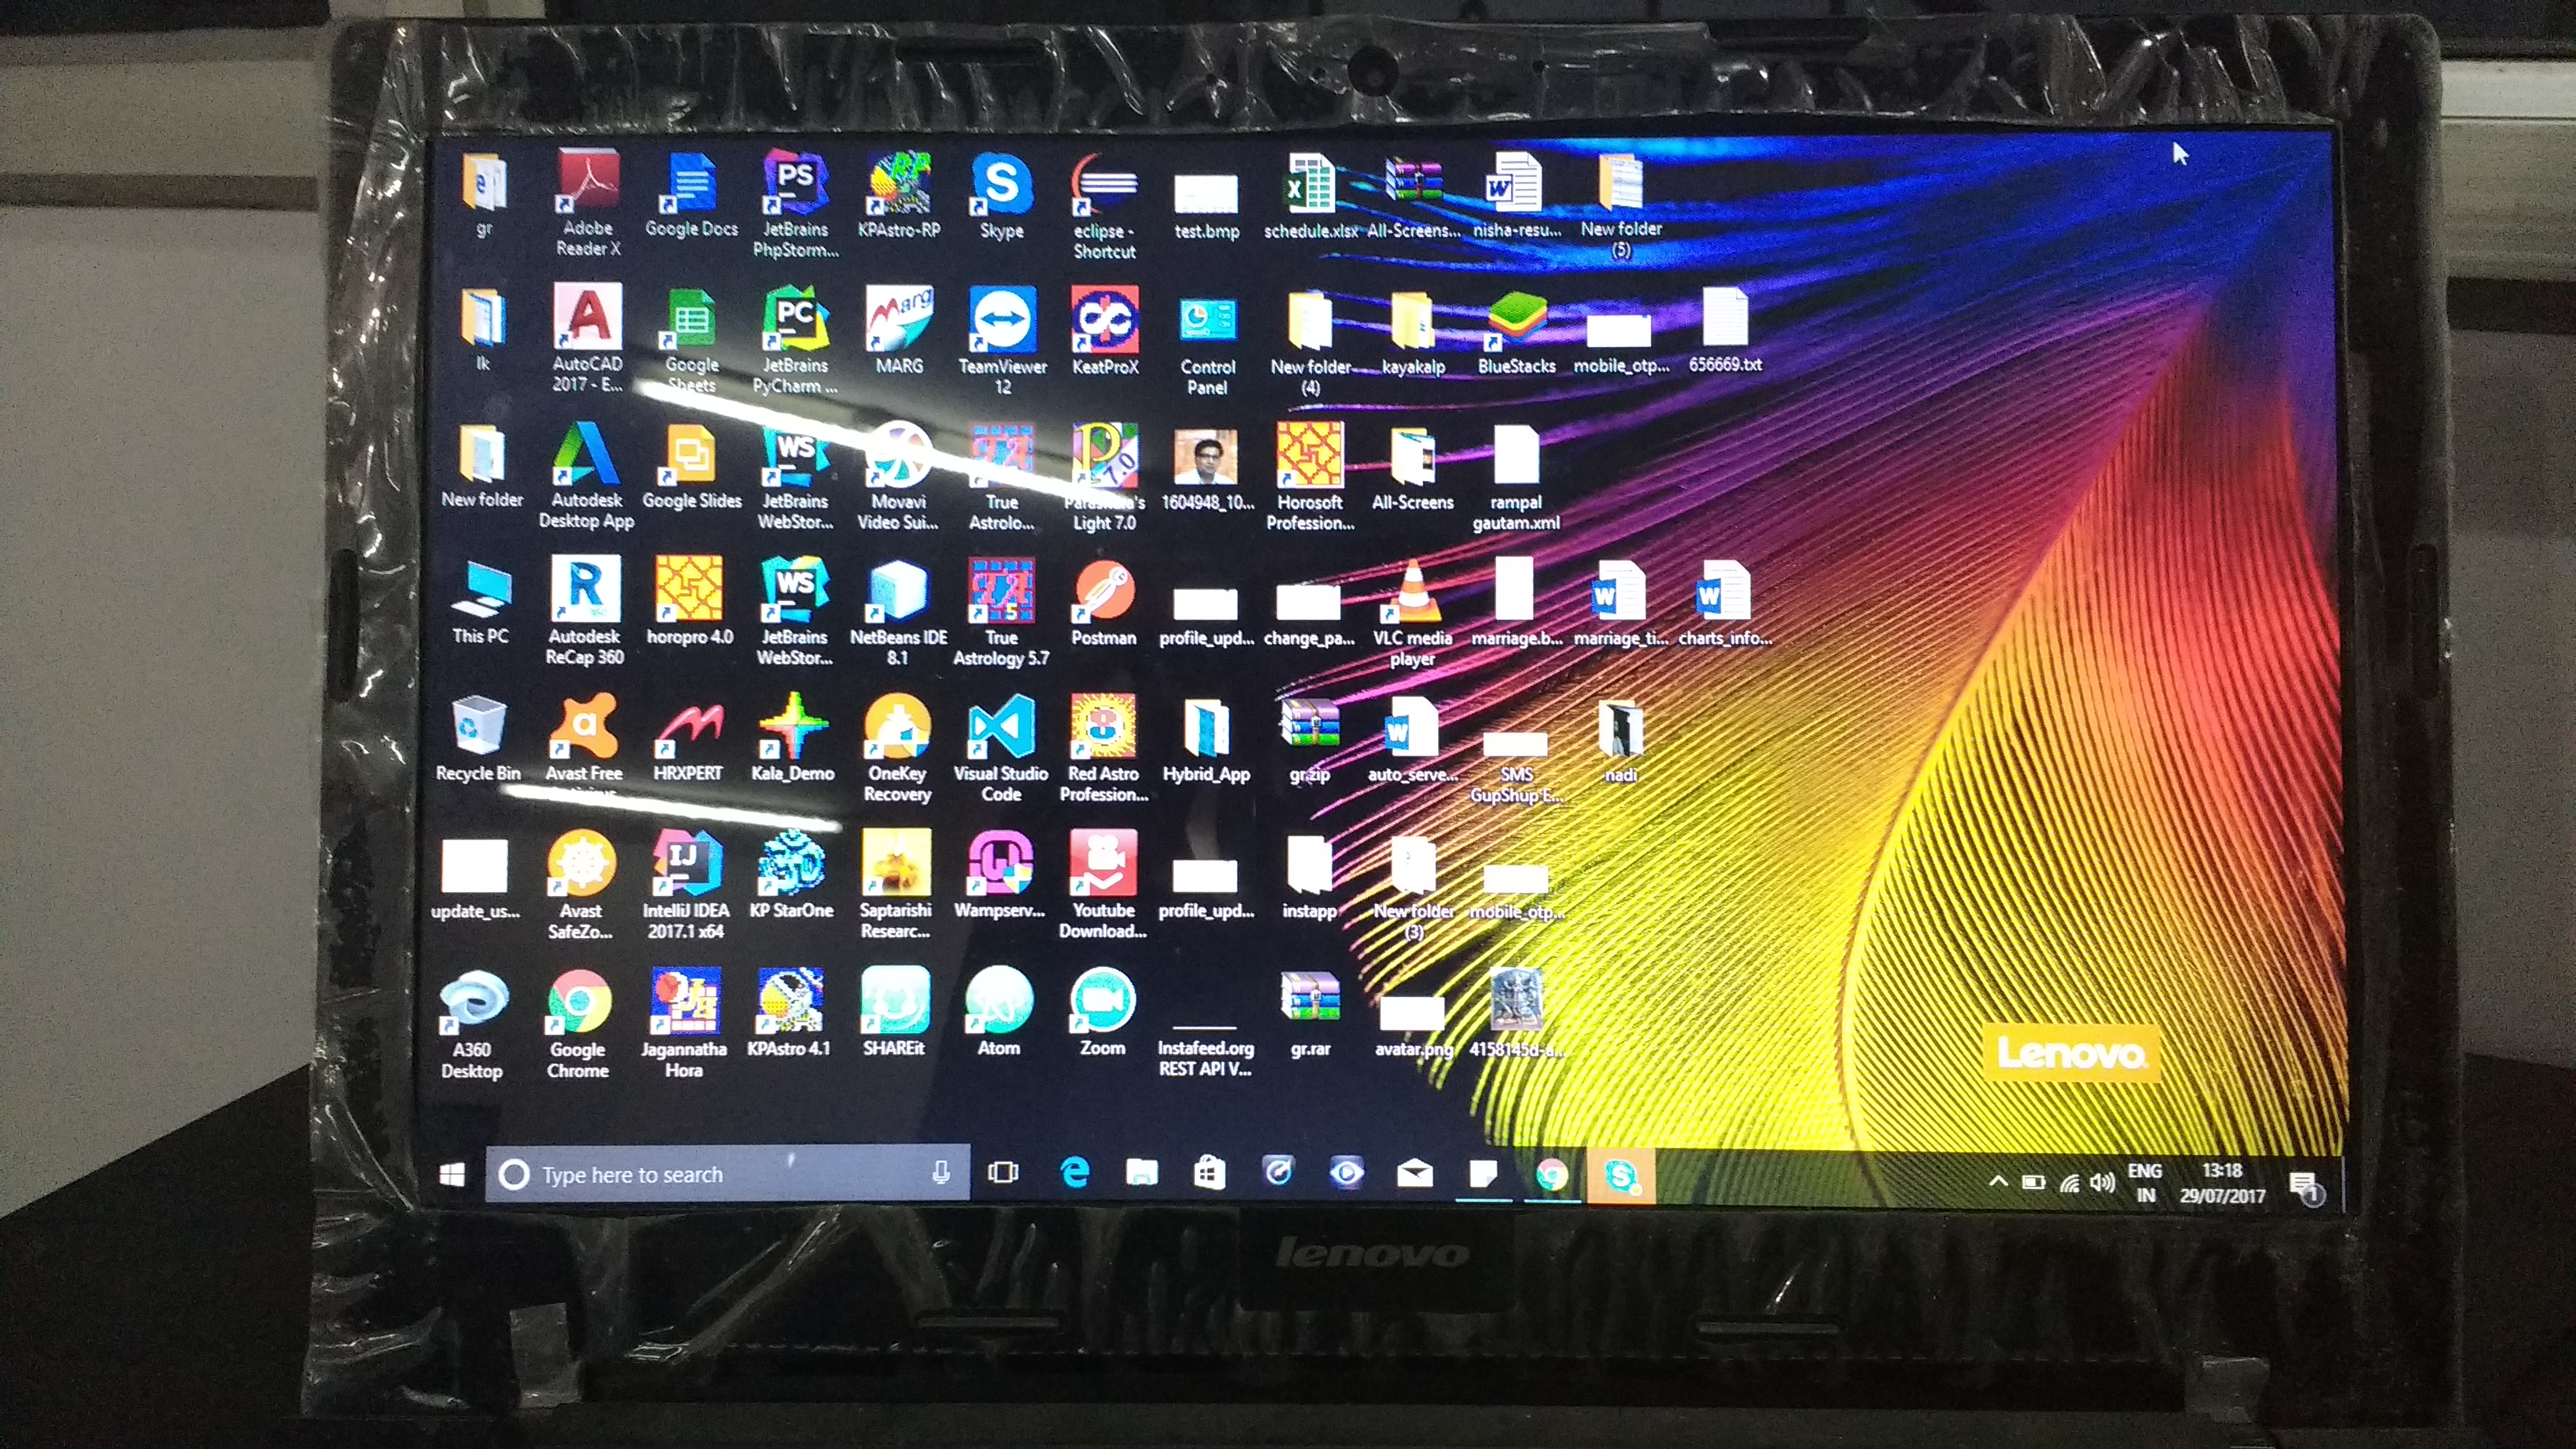Open Microsoft Store from taskbar

click(x=1209, y=1172)
